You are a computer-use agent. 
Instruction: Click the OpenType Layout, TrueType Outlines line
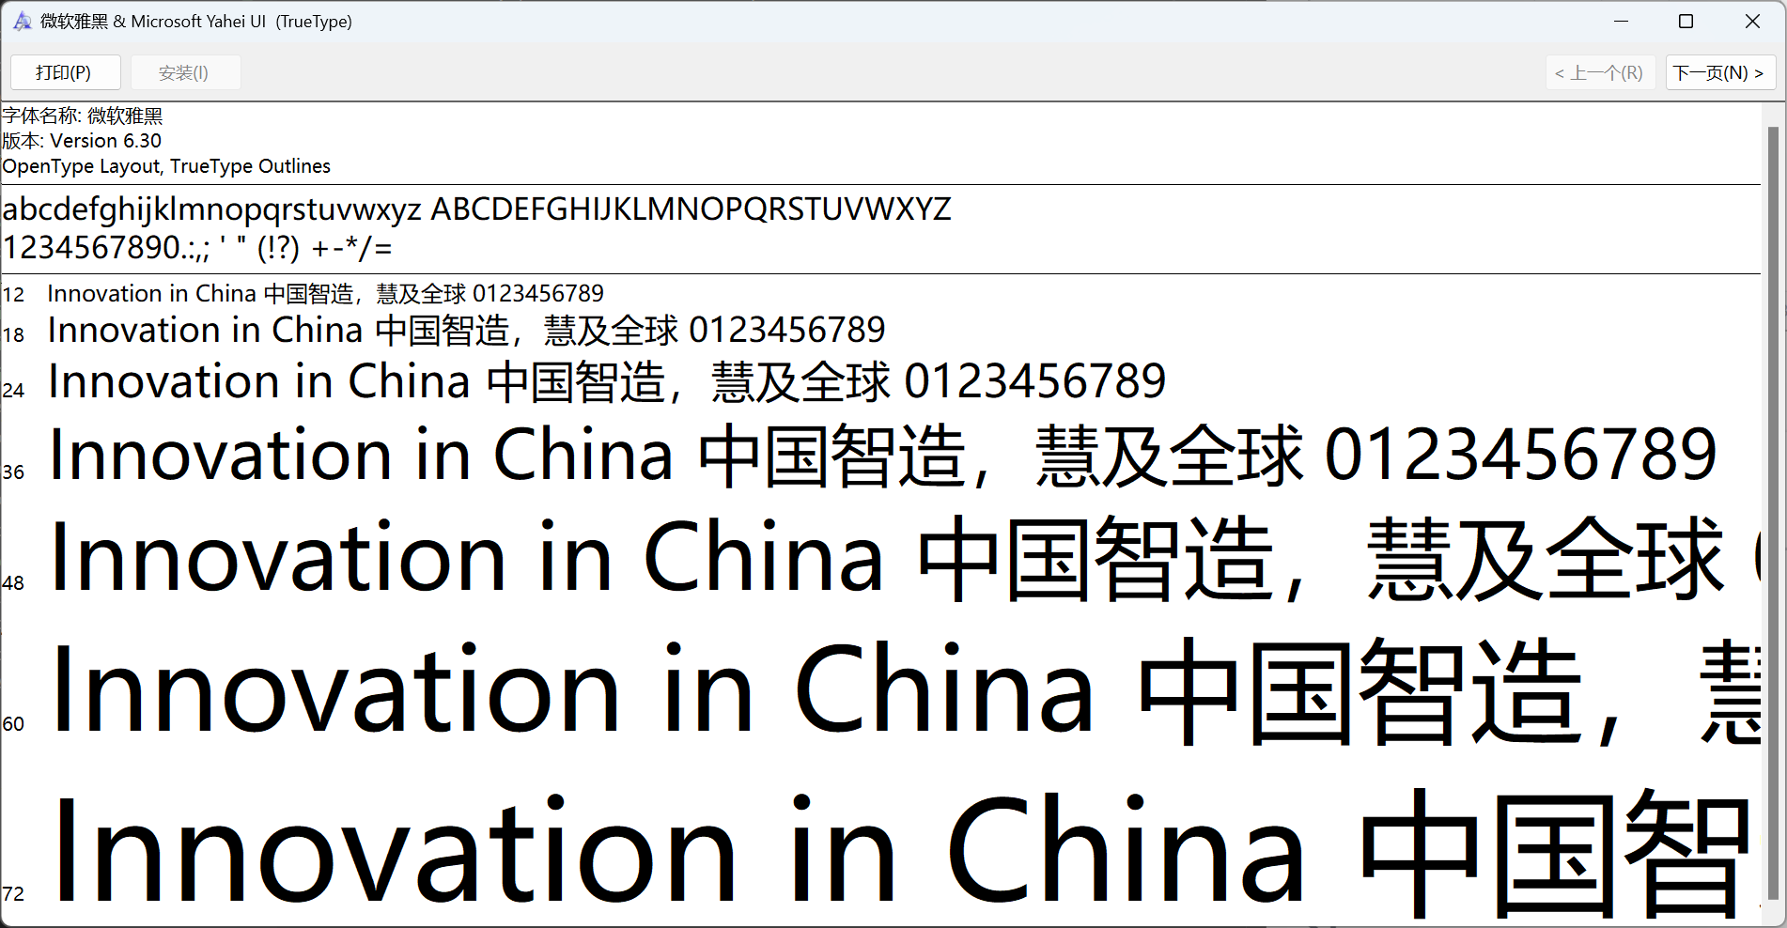[166, 166]
